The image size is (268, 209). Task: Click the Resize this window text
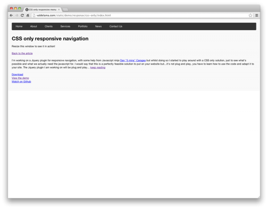coord(33,46)
